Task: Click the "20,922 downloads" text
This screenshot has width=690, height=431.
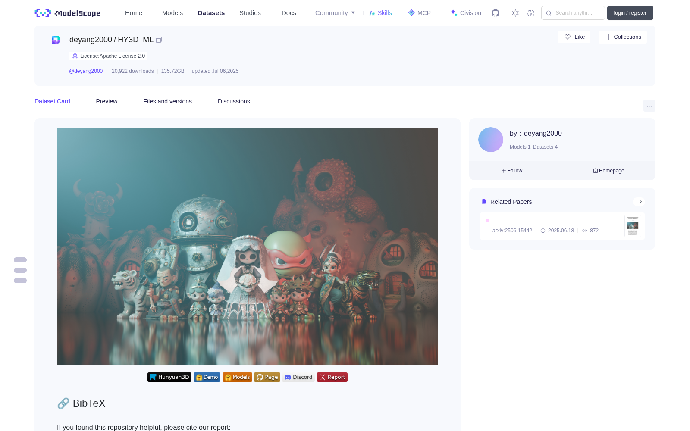Action: [x=133, y=71]
